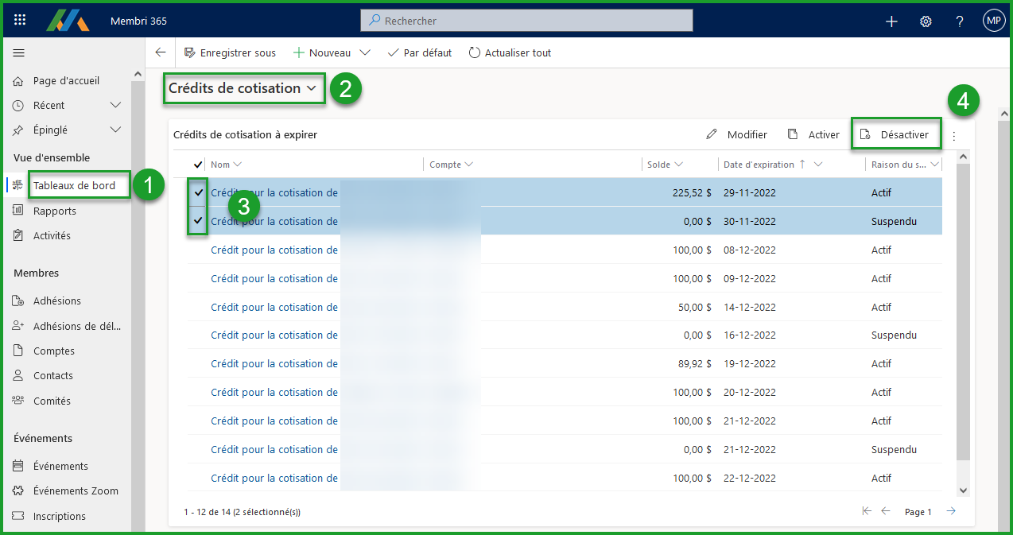Image resolution: width=1013 pixels, height=535 pixels.
Task: Toggle the select-all checkbox in header
Action: (x=198, y=165)
